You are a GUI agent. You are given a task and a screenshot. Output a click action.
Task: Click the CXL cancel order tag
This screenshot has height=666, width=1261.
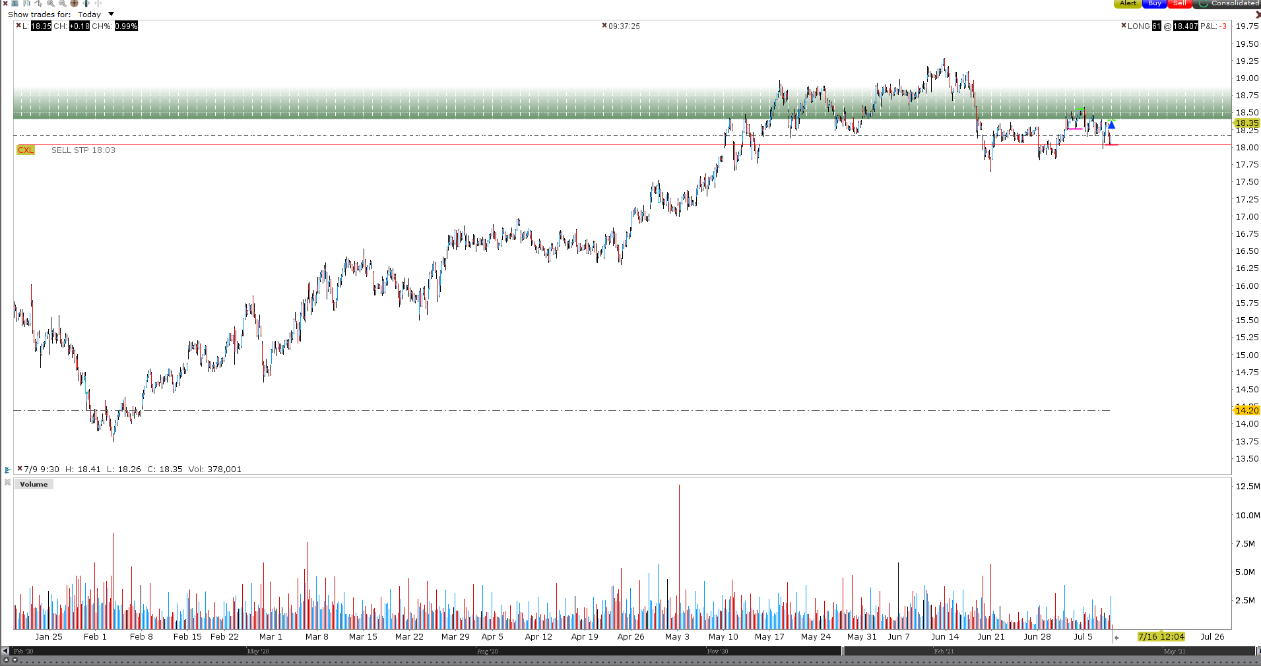tap(26, 150)
